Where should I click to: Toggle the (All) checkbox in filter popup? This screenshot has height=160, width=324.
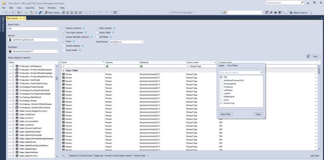click(221, 77)
